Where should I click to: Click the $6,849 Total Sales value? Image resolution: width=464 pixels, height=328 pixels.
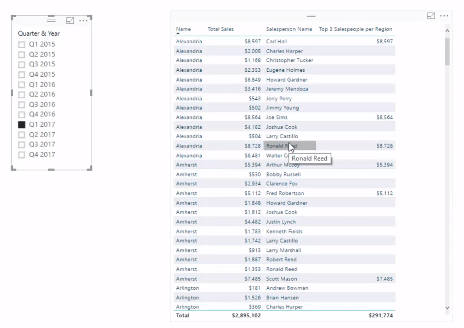(x=252, y=80)
